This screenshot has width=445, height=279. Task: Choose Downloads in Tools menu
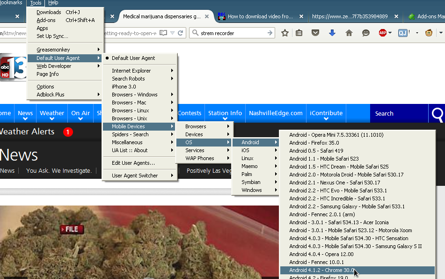(x=65, y=12)
